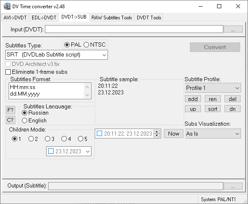Open the Children Mode date dropdown arrow
Viewport: 248px width, 204px height.
88,151
